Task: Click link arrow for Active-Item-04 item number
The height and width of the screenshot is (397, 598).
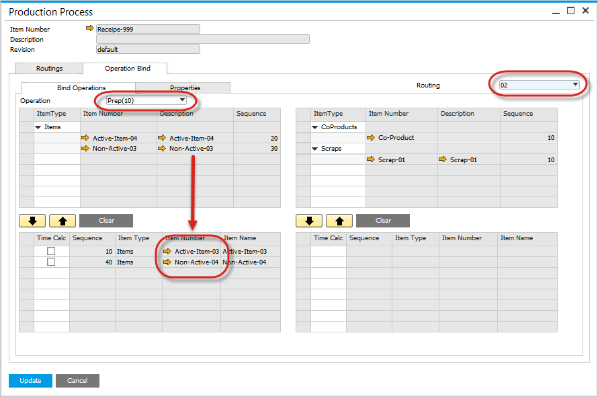Action: click(x=85, y=138)
